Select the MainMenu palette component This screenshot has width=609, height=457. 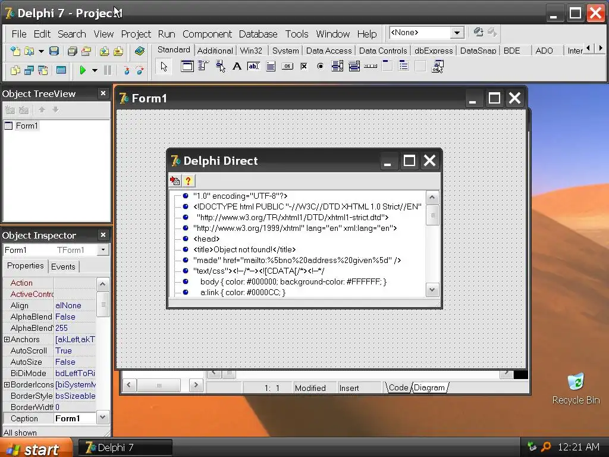[x=203, y=67]
